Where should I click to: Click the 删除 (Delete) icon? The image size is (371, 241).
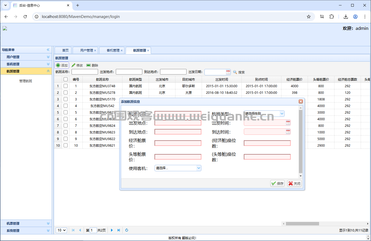coord(89,65)
